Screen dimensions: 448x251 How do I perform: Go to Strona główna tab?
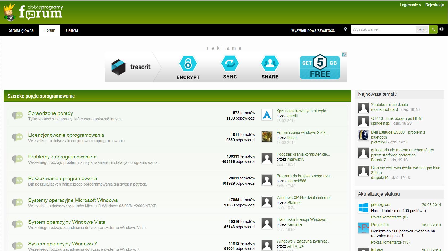(x=21, y=30)
